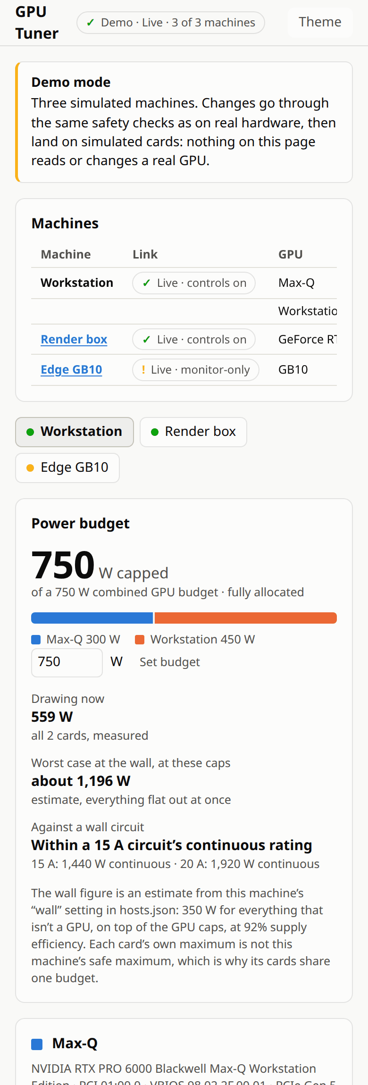Click the Within a 15 A circuit's continuous rating text
This screenshot has height=1085, width=368.
172,845
